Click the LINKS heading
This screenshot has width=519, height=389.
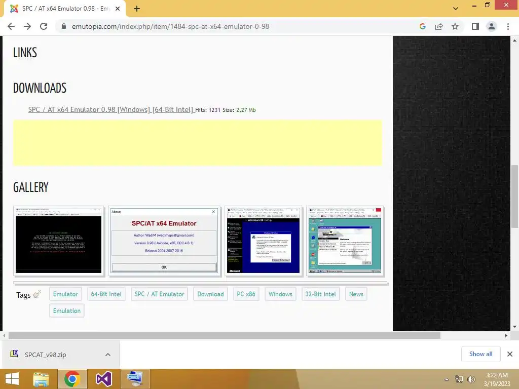25,52
